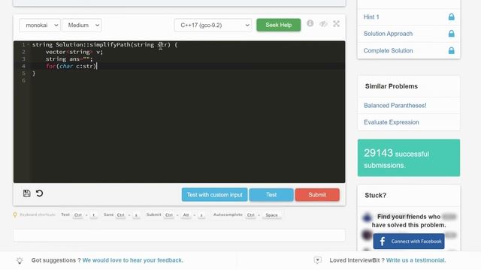The height and width of the screenshot is (270, 481).
Task: Click the successful submissions count banner
Action: 409,158
